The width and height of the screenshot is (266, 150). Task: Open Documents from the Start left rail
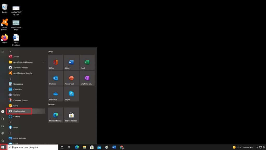[3, 119]
